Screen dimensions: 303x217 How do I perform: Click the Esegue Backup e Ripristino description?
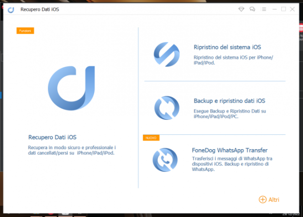click(230, 114)
